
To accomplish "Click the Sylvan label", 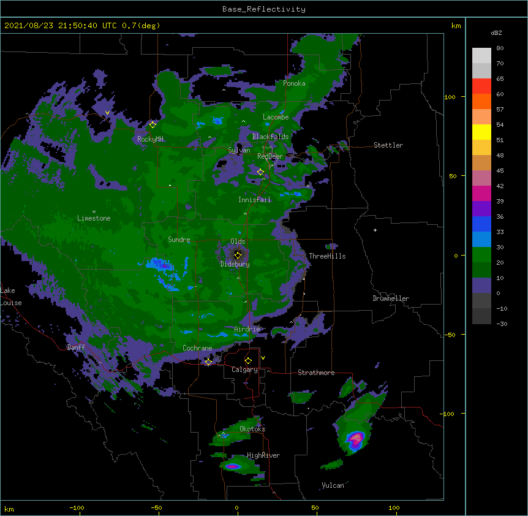I will [x=239, y=150].
